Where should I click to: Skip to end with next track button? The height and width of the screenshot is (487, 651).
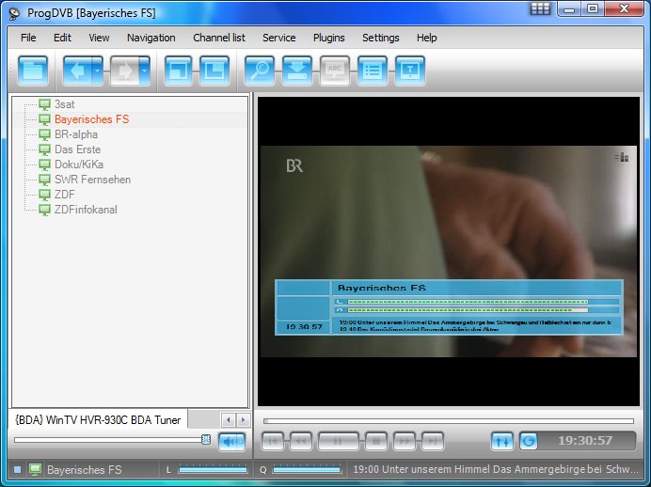click(x=433, y=441)
